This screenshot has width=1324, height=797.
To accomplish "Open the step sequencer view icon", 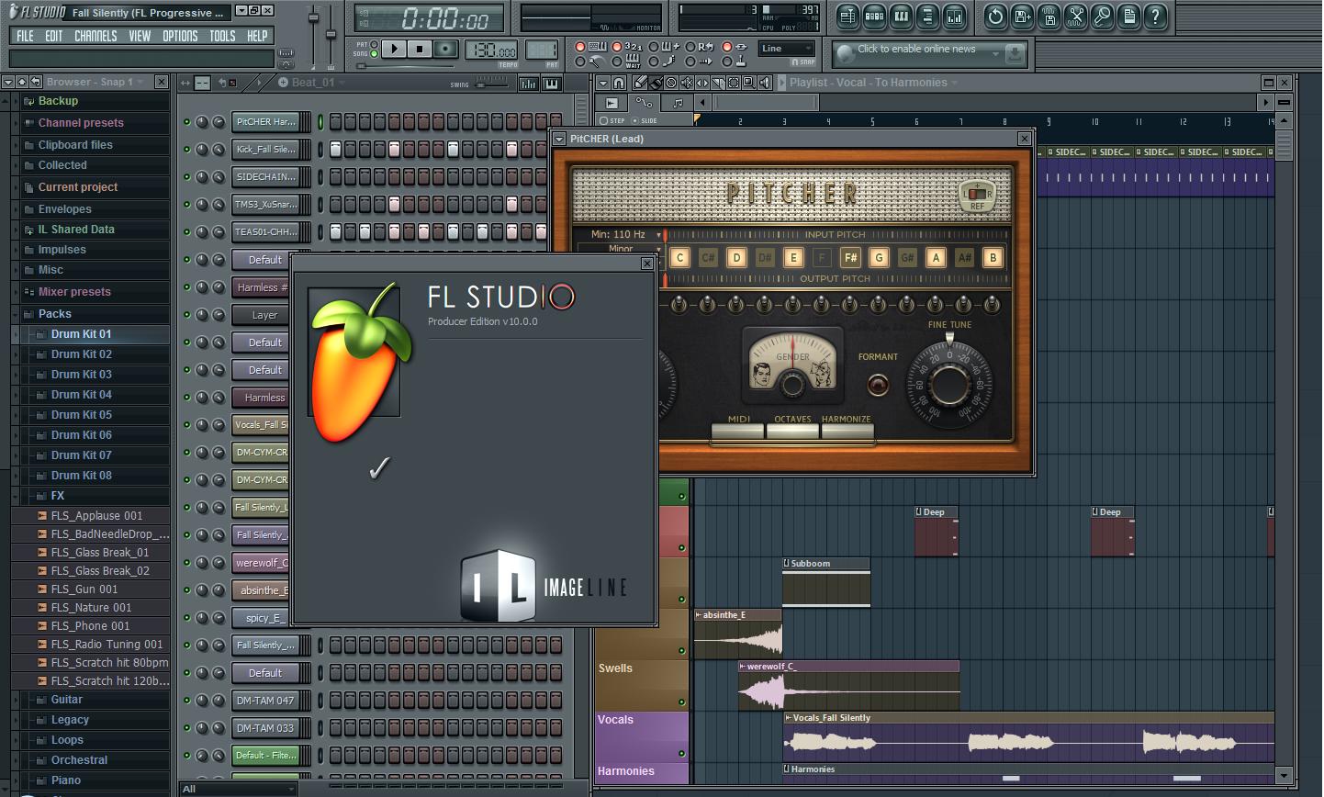I will tap(874, 15).
